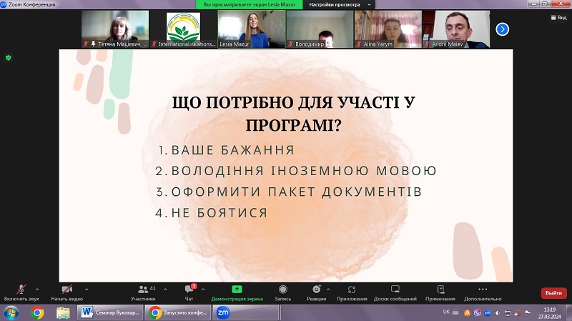Expand audio options arrow beside Включить звук
Viewport: 572px width, 321px height.
37,289
